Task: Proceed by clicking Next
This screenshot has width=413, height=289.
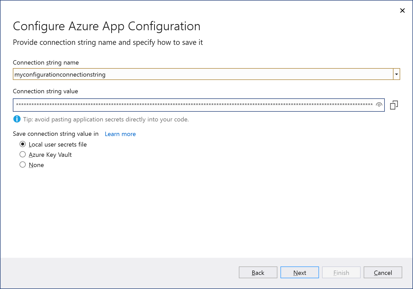Action: point(299,272)
